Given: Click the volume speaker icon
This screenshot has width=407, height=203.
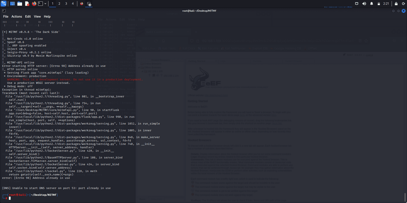Looking at the screenshot, I should point(364,4).
